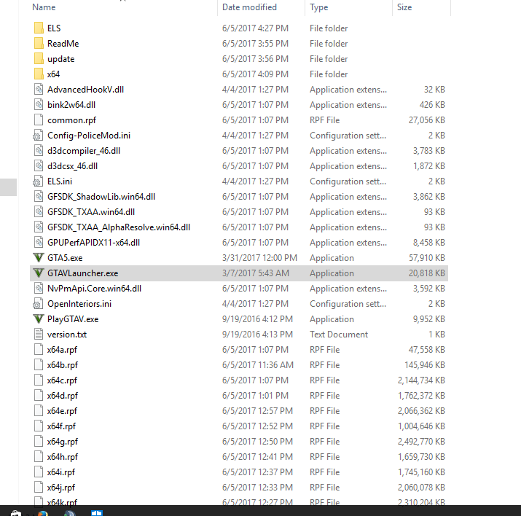Click the ELS folder icon
The width and height of the screenshot is (521, 516).
(x=39, y=28)
